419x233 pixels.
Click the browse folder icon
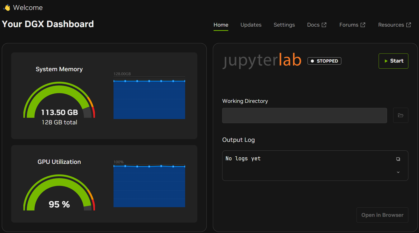click(x=401, y=115)
